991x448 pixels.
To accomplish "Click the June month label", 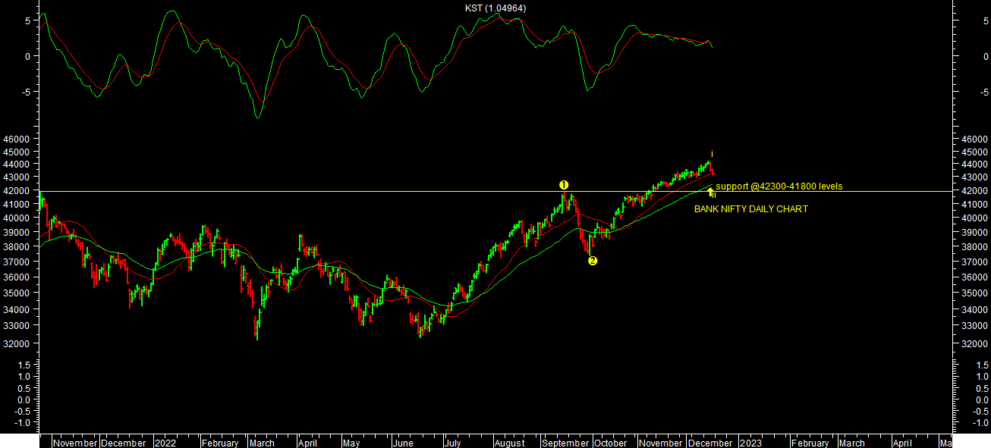I will [x=402, y=443].
